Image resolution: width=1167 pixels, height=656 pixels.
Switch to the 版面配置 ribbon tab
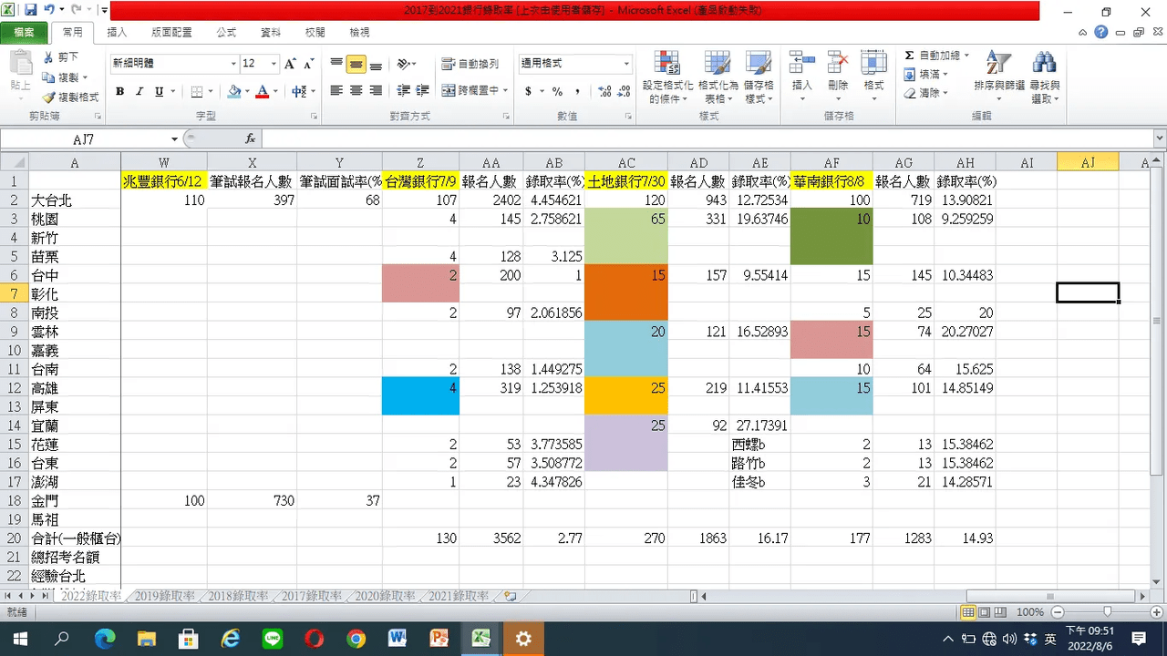171,32
